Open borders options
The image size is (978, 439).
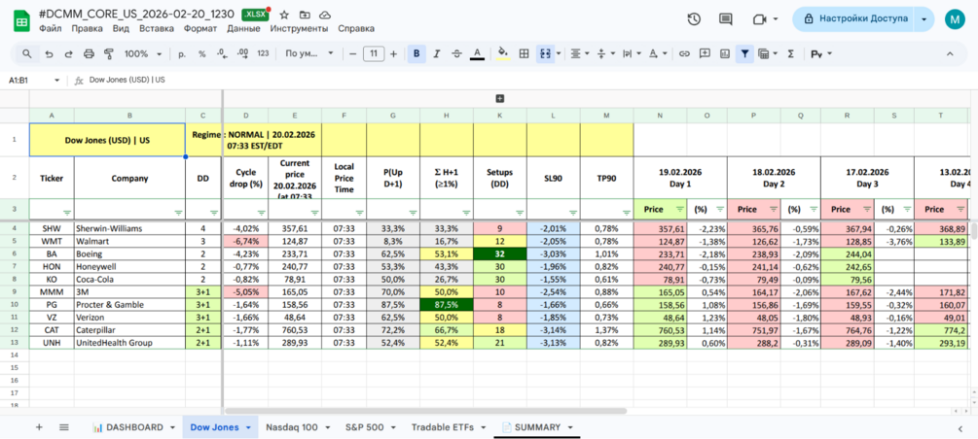[x=525, y=54]
